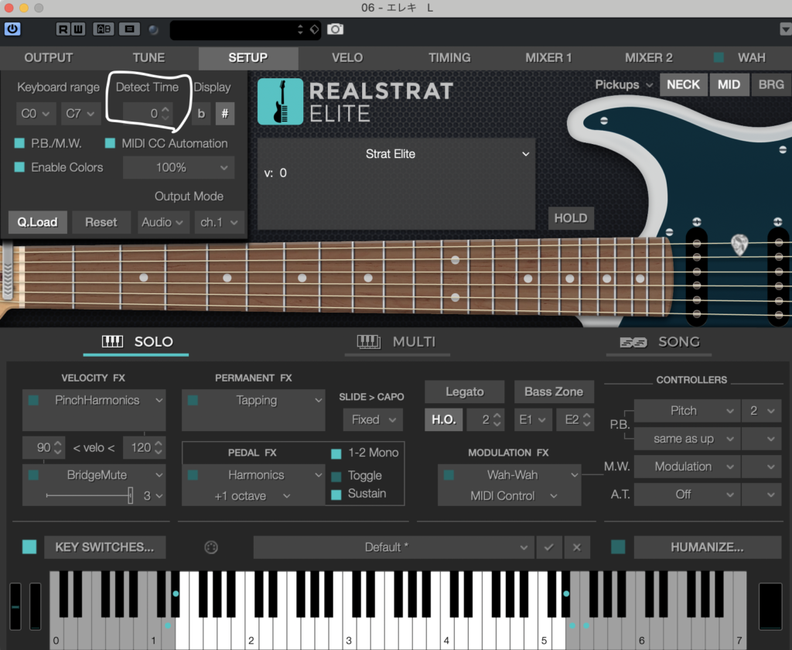The image size is (792, 650).
Task: Click the Q.Load button
Action: pos(38,222)
